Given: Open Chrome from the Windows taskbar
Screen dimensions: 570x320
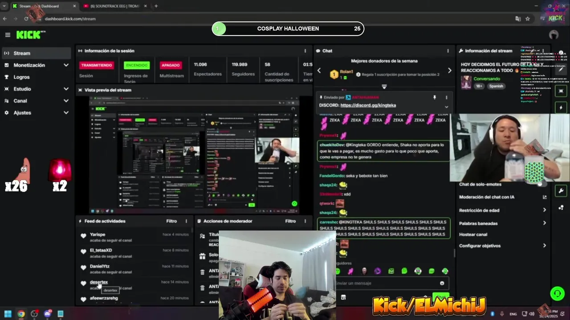Looking at the screenshot, I should click(x=21, y=314).
